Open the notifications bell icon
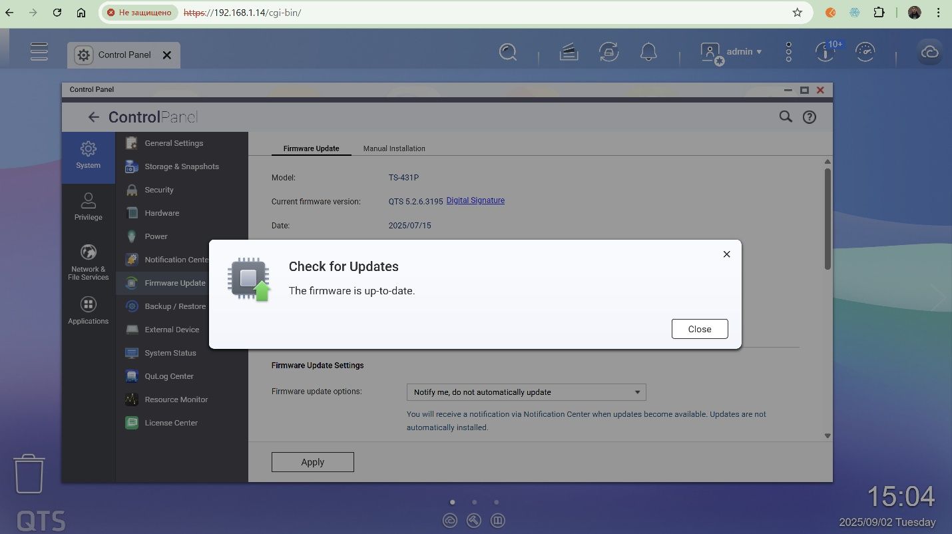 pos(648,52)
